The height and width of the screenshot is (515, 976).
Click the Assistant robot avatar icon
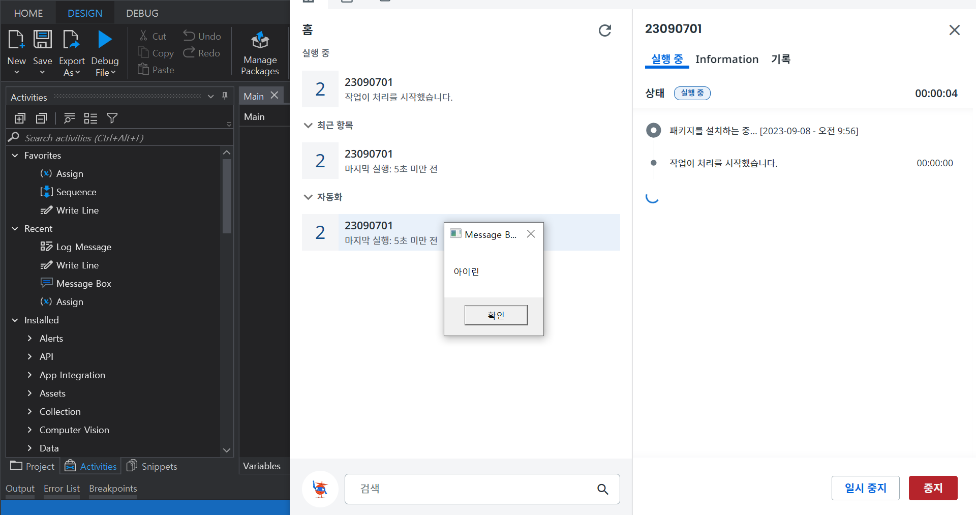pos(320,489)
